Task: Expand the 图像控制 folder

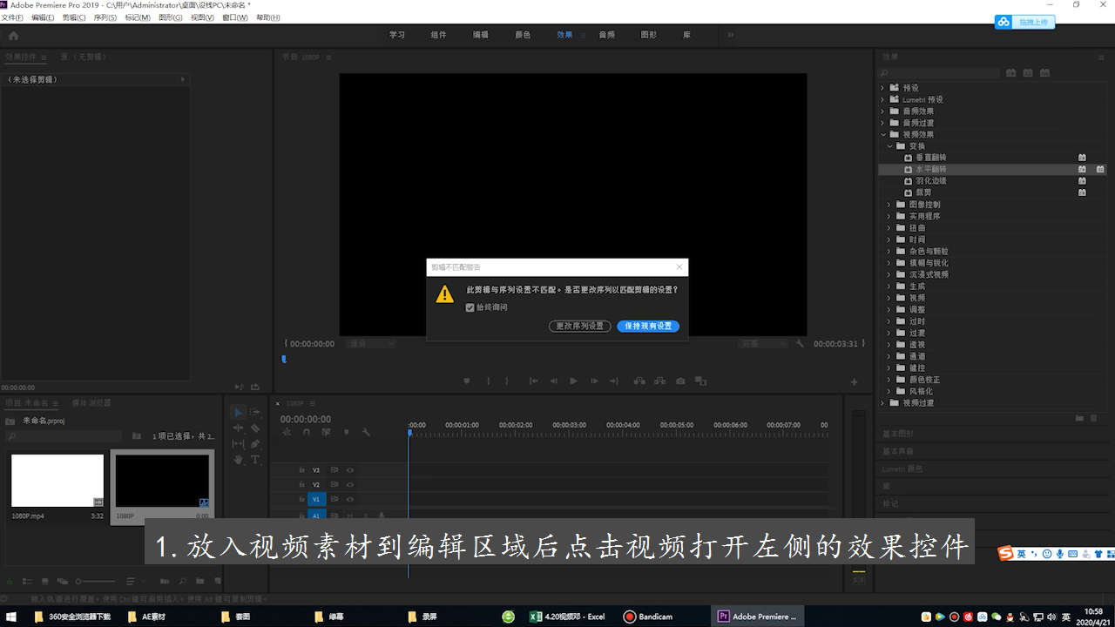Action: click(889, 205)
